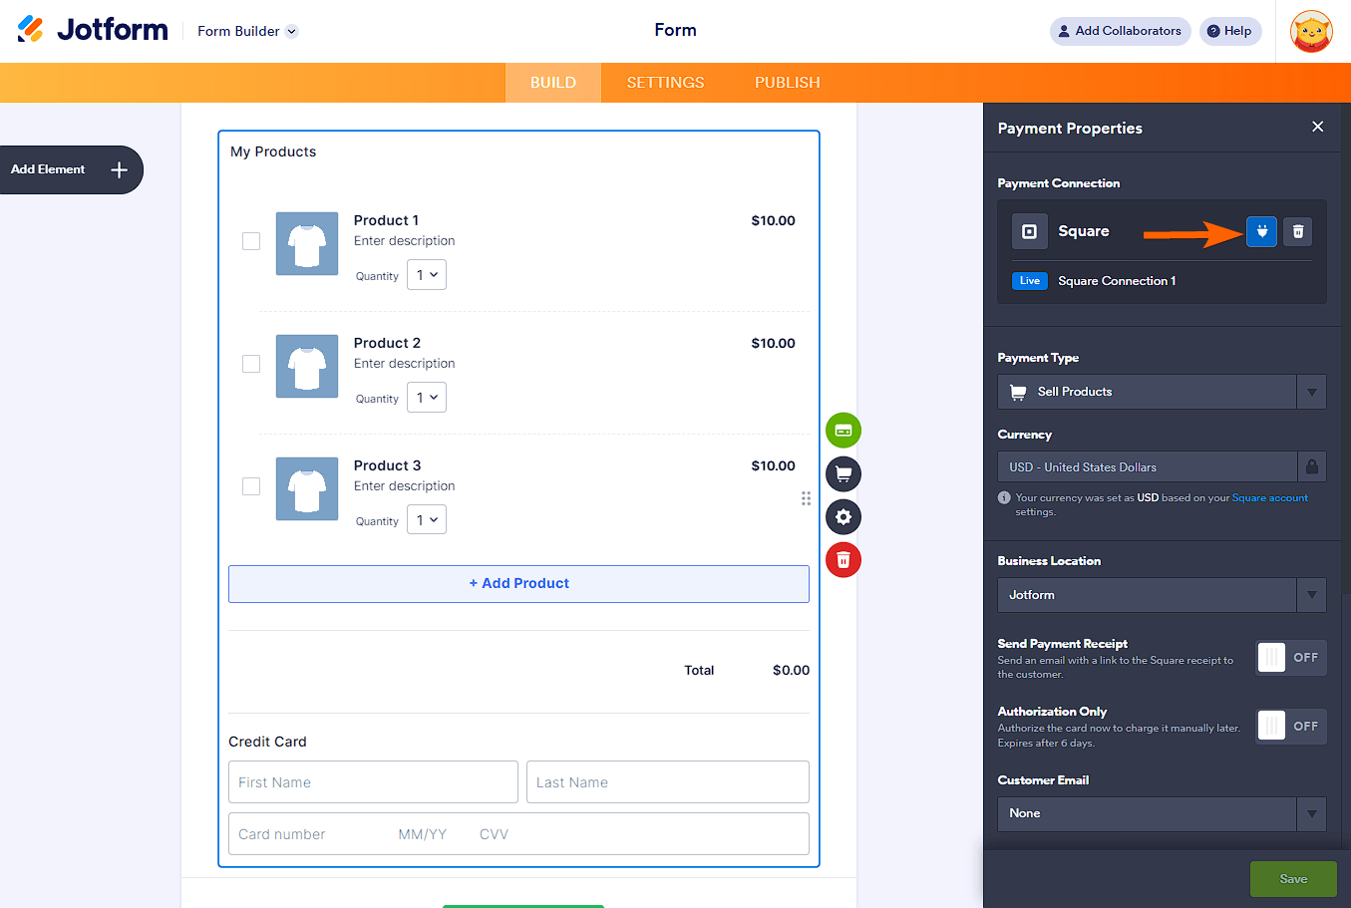
Task: Click the currency lock icon
Action: 1312,466
